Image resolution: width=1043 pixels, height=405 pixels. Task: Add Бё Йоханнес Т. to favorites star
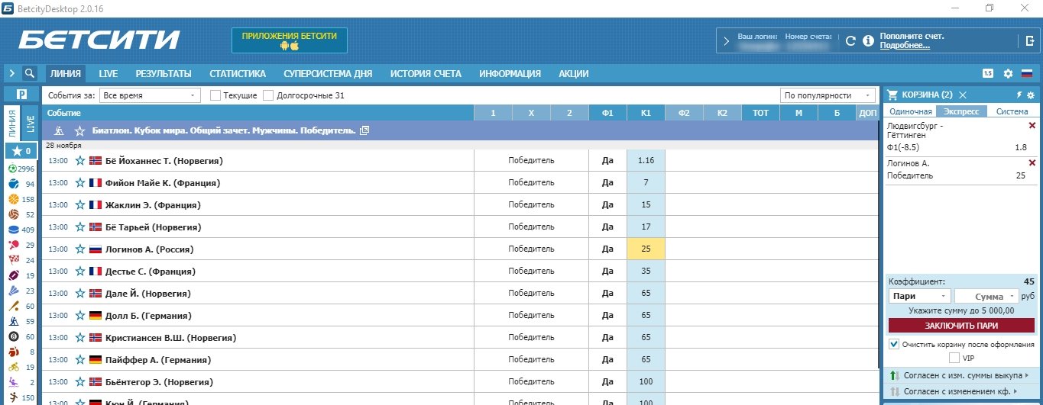[80, 161]
